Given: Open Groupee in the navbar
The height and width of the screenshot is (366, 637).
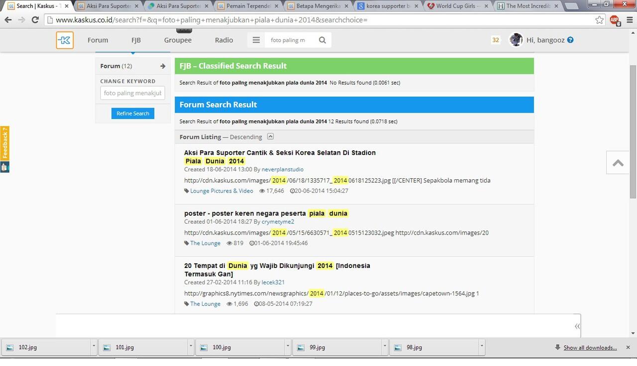Looking at the screenshot, I should [x=178, y=40].
